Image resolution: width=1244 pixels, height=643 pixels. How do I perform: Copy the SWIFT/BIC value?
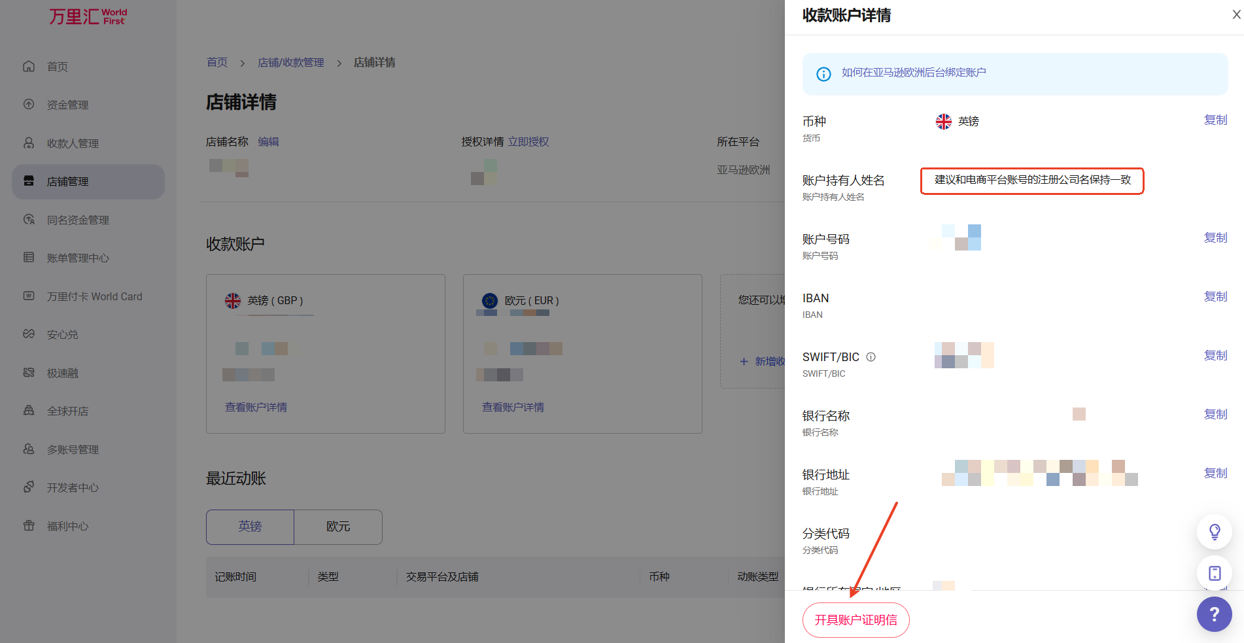1216,355
